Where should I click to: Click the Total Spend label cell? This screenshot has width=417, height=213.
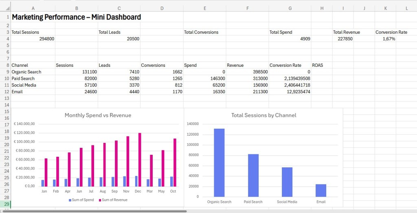[290, 32]
